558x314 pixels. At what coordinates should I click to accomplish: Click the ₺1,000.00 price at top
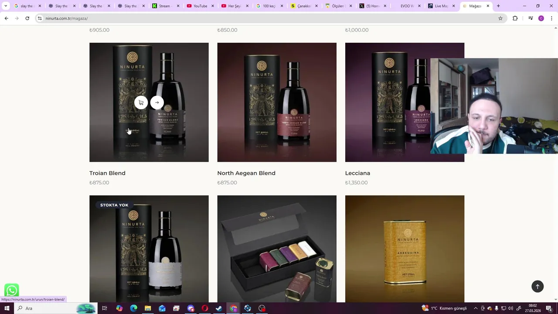click(357, 30)
